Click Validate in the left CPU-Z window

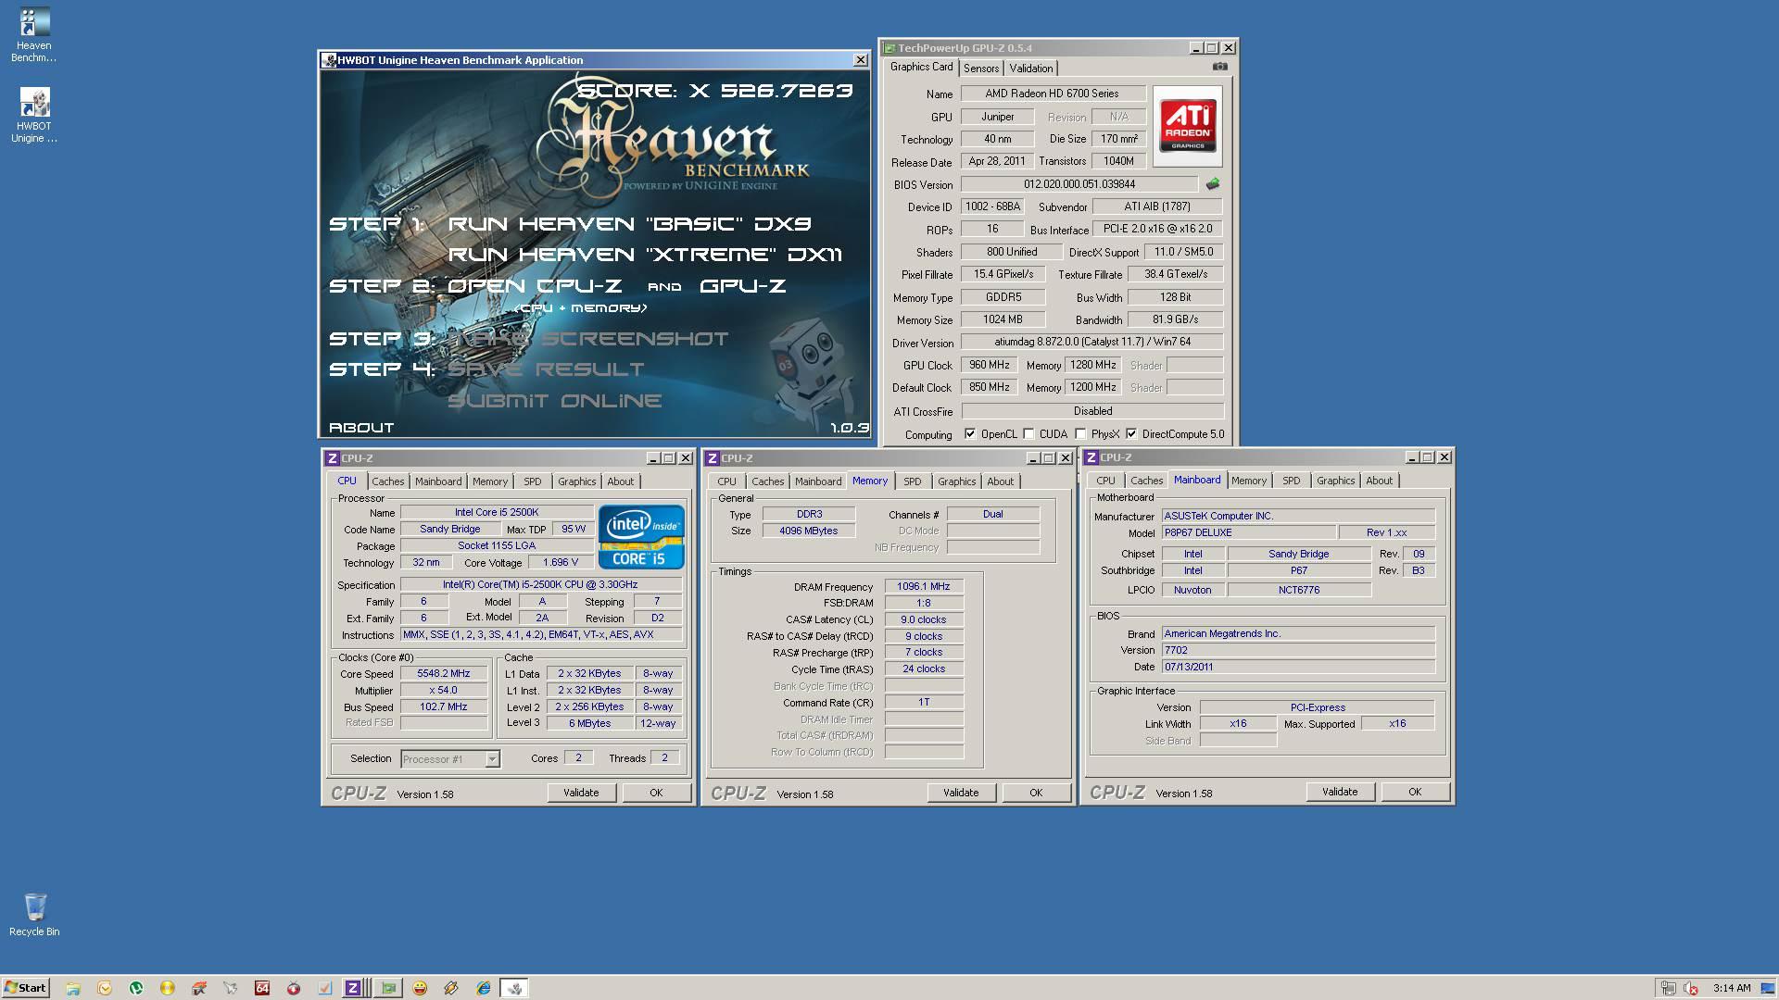coord(581,793)
